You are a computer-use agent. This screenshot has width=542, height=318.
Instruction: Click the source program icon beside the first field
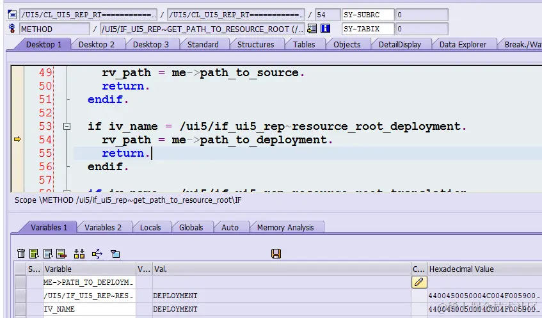pos(12,15)
